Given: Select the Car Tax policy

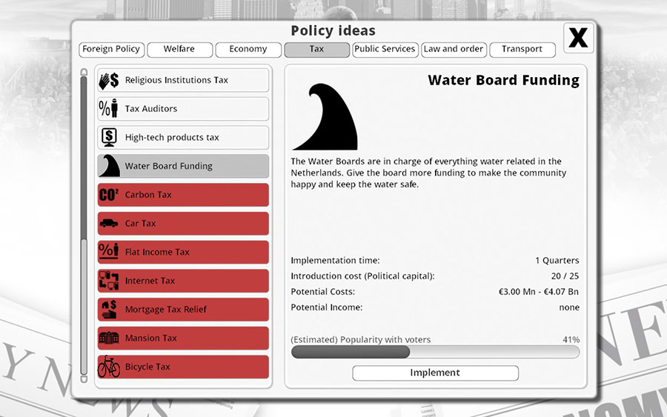Looking at the screenshot, I should point(183,223).
